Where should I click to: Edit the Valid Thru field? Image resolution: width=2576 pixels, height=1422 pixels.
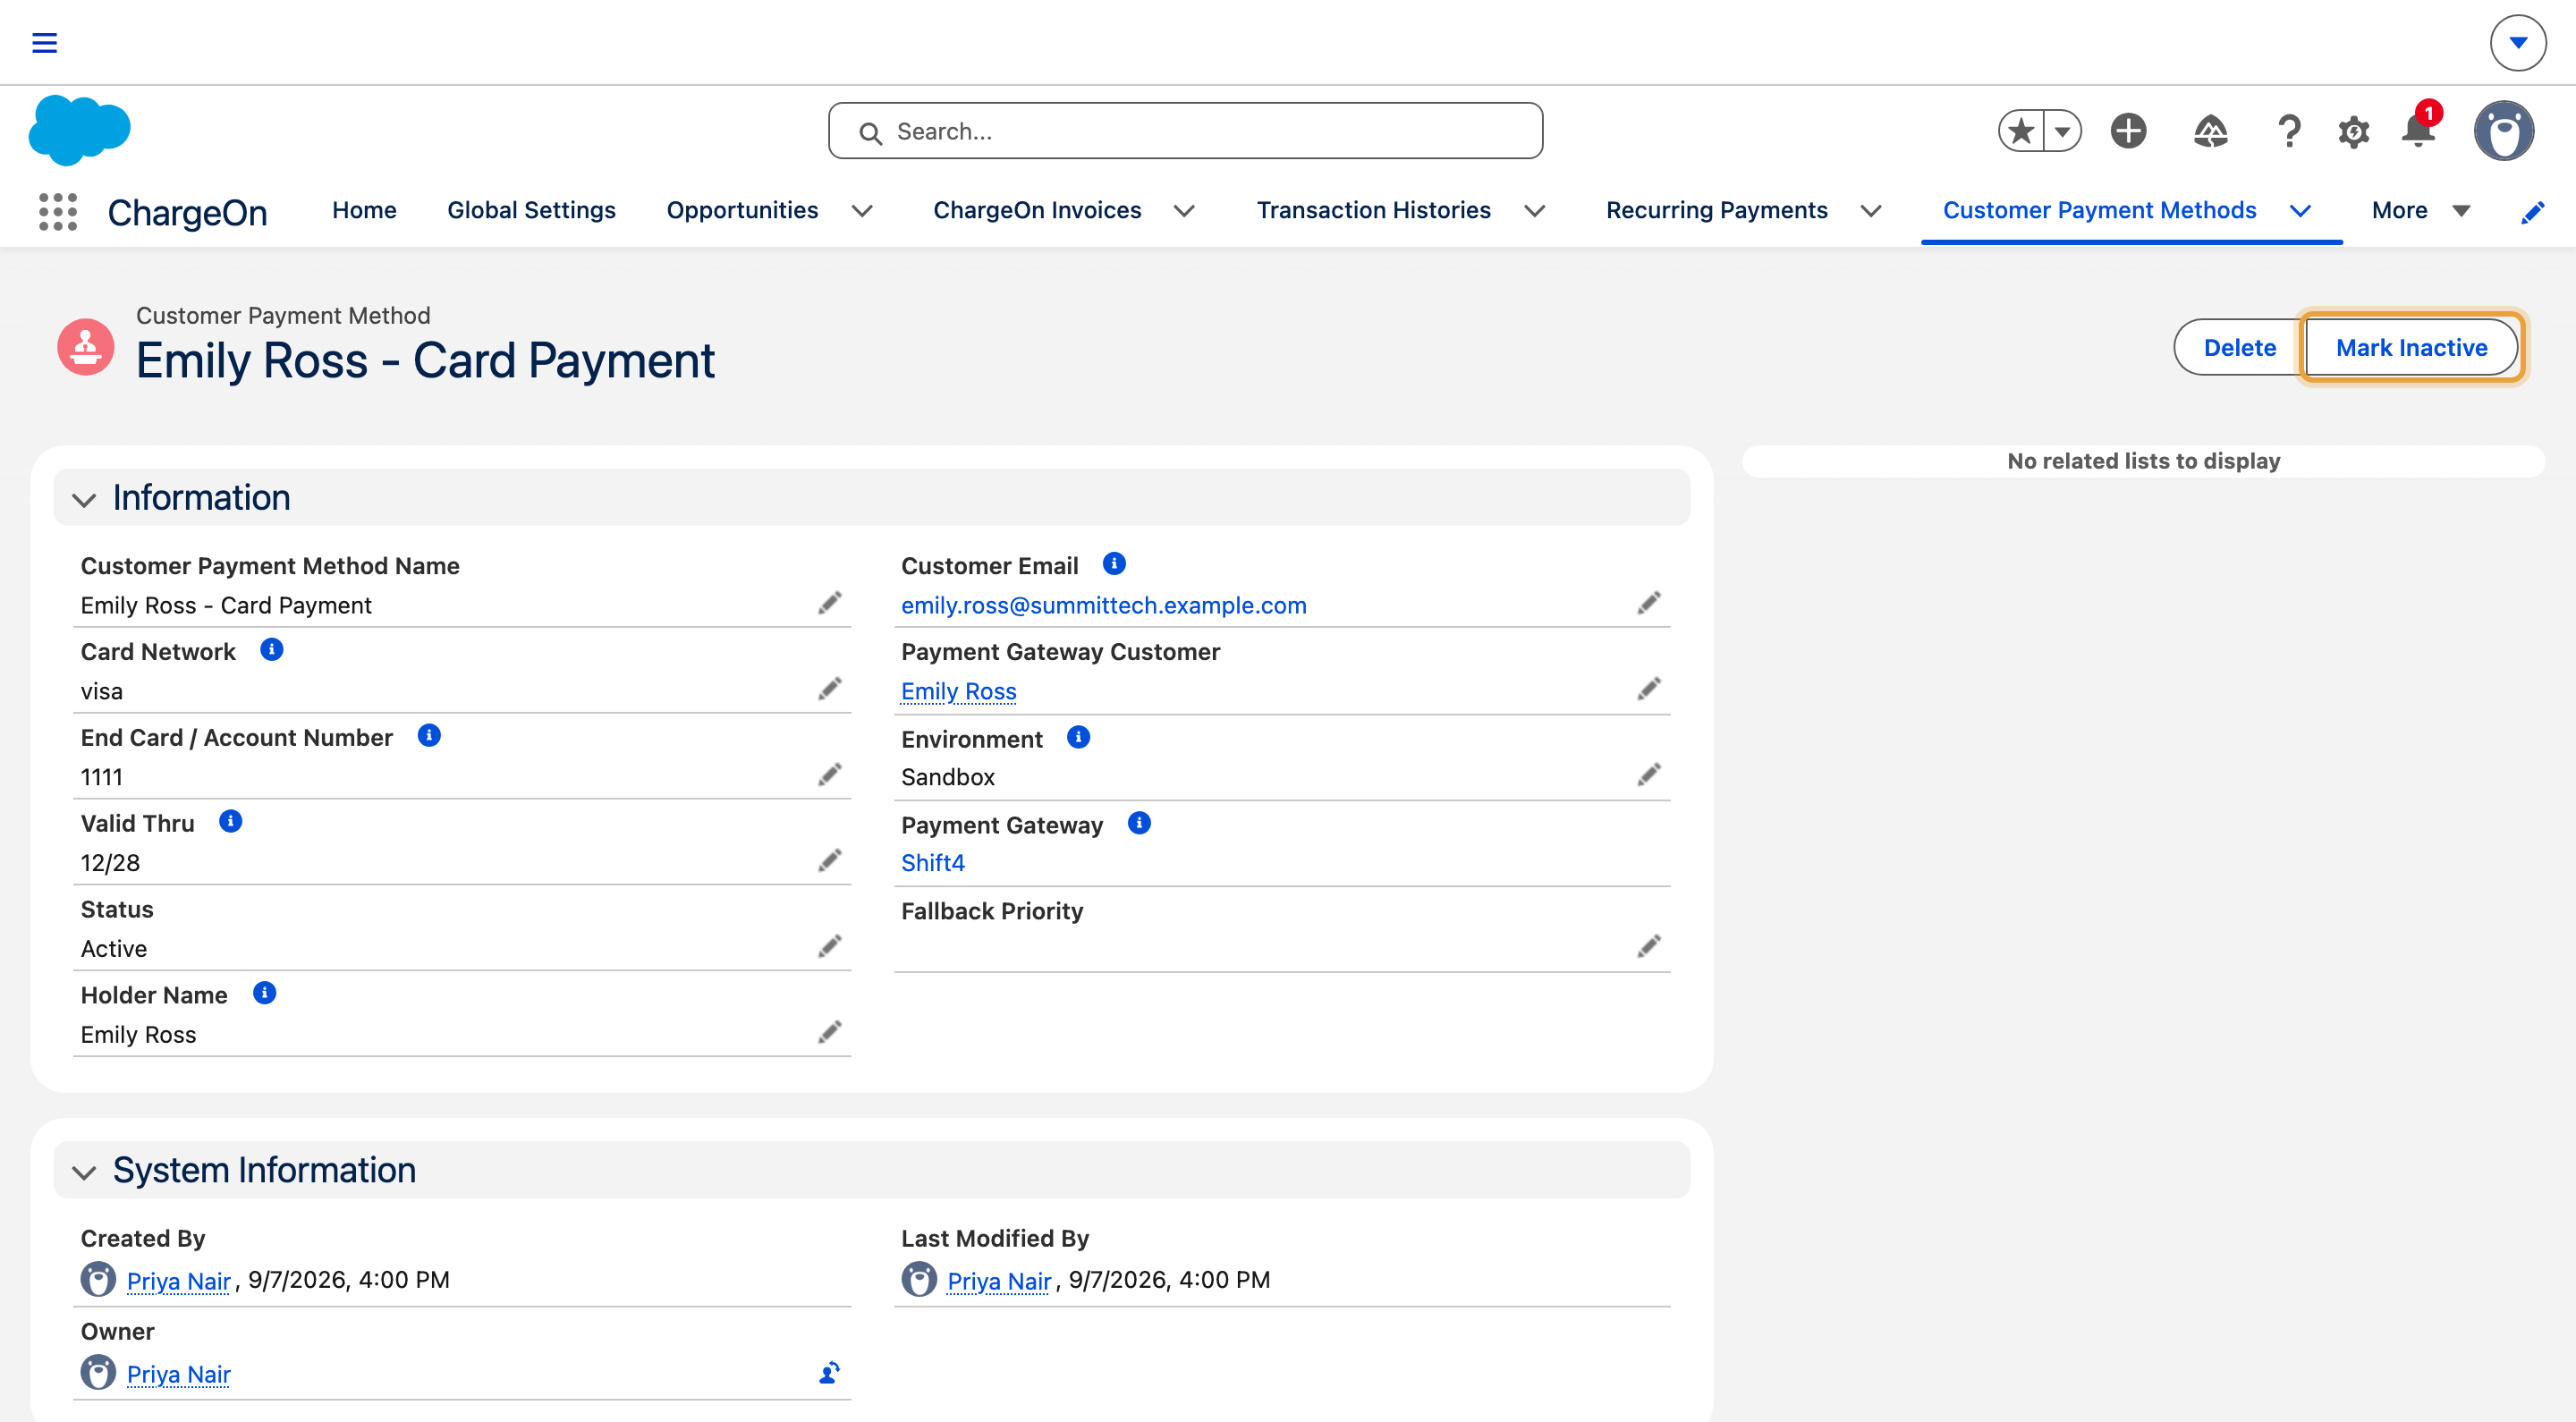(829, 861)
